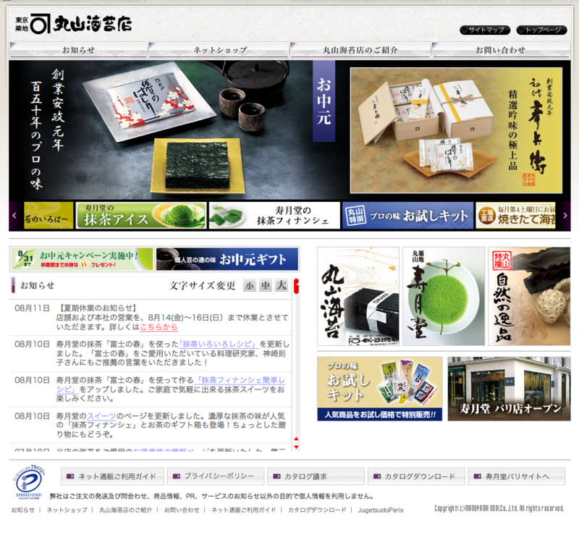Screen dimensions: 579x553
Task: Click footer 丸山海苔店のご紹介 link
Action: [125, 510]
